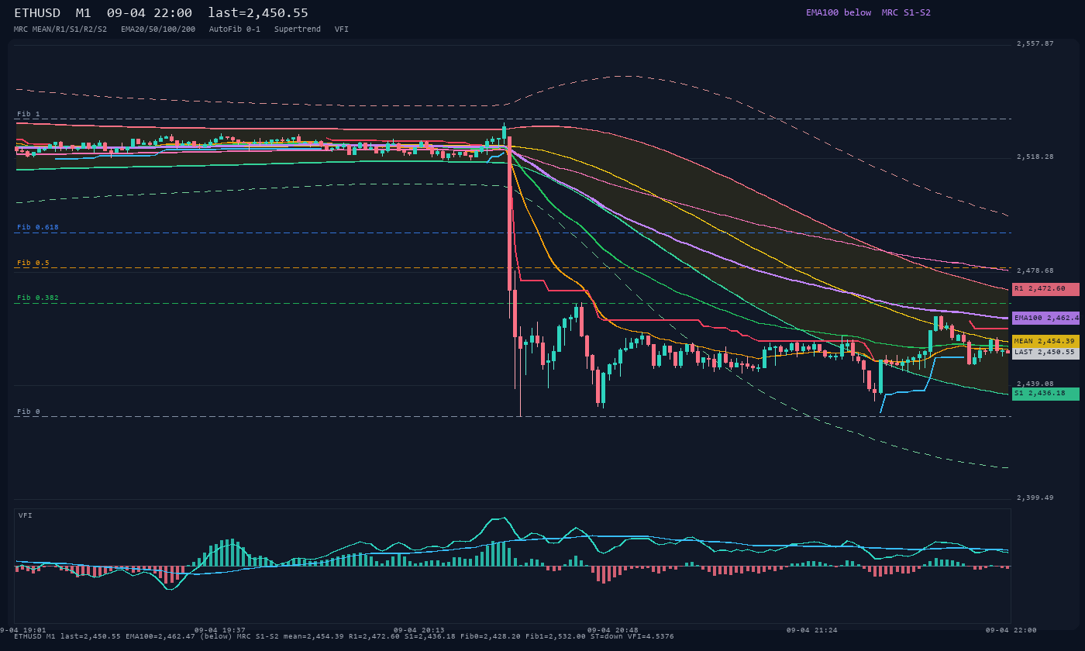Click the LAST 2,450.55 price tag
The height and width of the screenshot is (651, 1085).
click(1045, 352)
